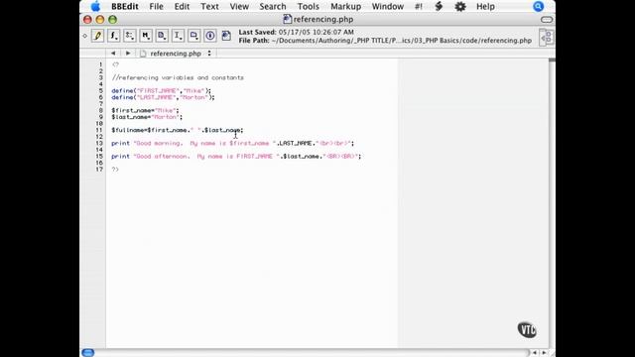Click the Last Saved date text
The width and height of the screenshot is (635, 357).
point(296,32)
